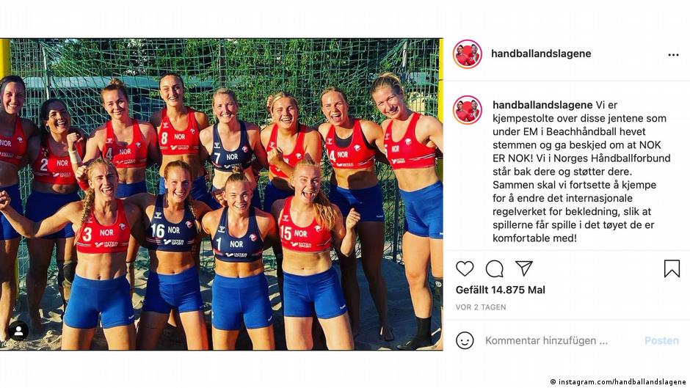
Task: Save the post with the bookmark icon
Action: click(x=672, y=268)
